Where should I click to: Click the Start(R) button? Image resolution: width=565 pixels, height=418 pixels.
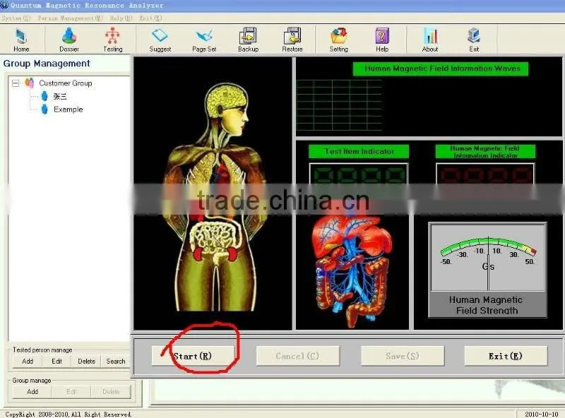[x=193, y=356]
